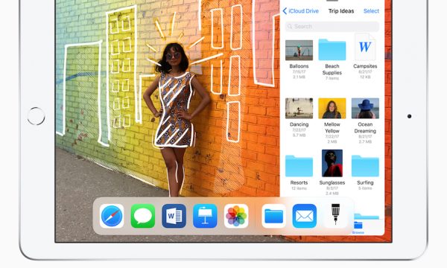447x268 pixels.
Task: Open Files app in dock
Action: 273,216
